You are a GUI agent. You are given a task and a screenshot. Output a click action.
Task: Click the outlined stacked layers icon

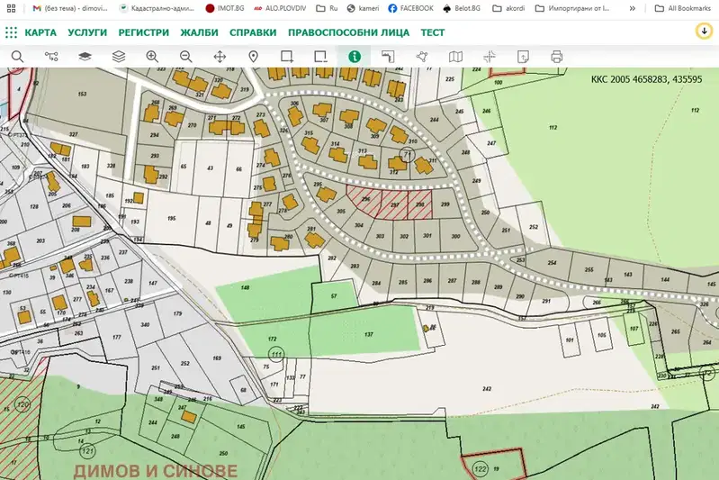coord(119,57)
